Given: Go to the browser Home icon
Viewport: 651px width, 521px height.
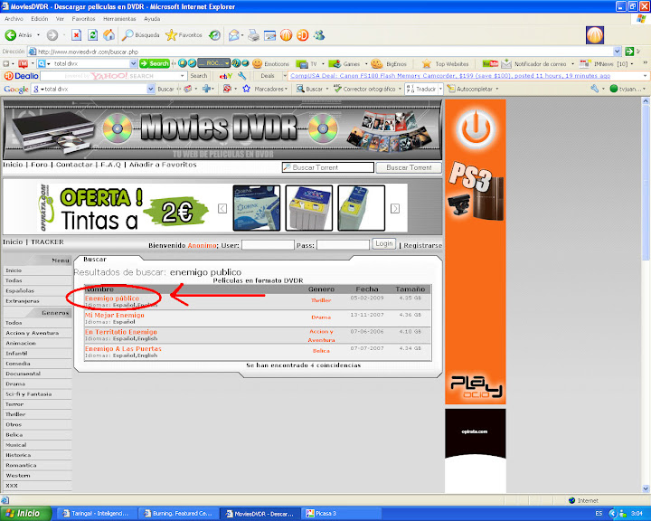Looking at the screenshot, I should point(108,35).
